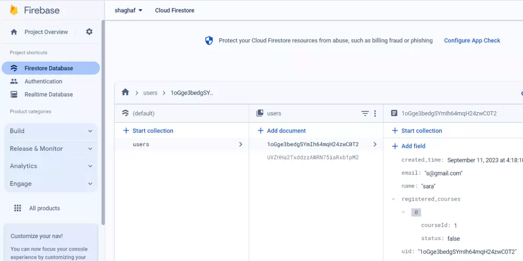Click the Customize your nav! card
The width and height of the screenshot is (523, 261).
pos(51,242)
